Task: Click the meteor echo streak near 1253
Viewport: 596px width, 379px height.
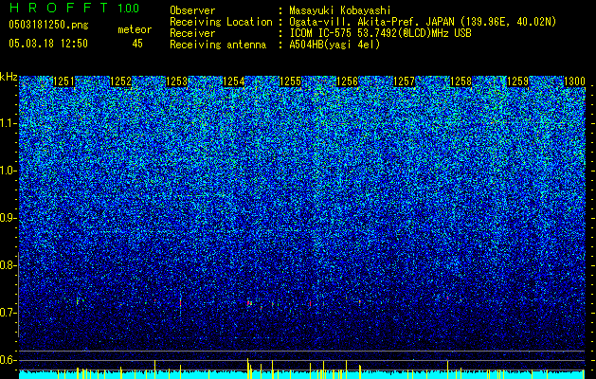Action: point(180,303)
